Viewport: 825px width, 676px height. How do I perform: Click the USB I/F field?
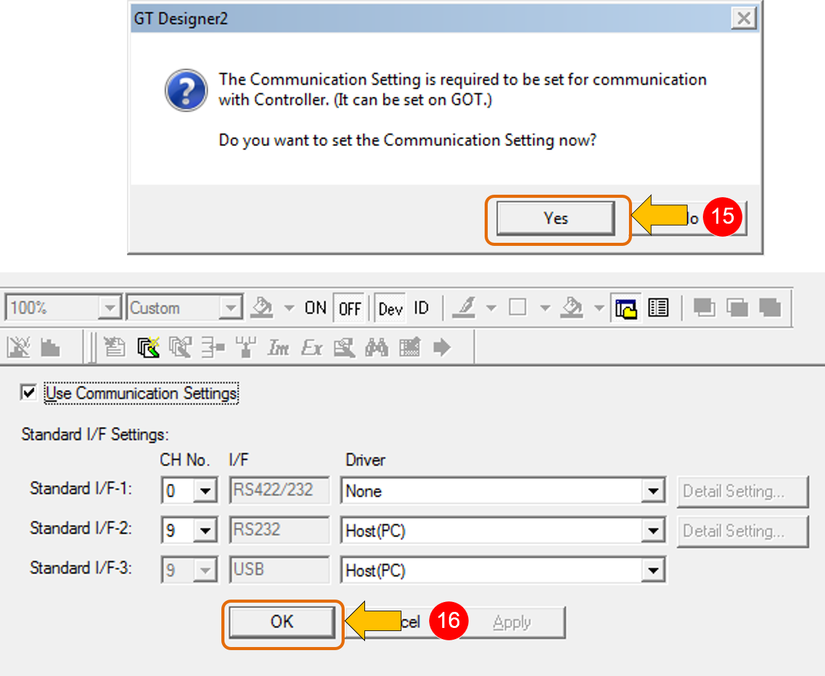pyautogui.click(x=279, y=569)
